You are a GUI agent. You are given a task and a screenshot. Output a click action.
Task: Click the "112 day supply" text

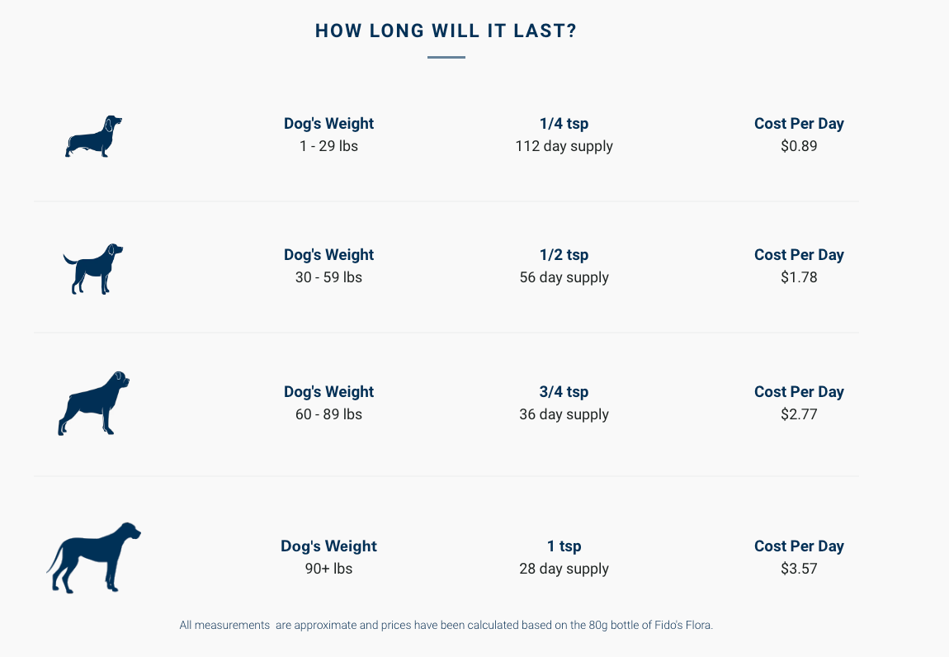pyautogui.click(x=564, y=146)
